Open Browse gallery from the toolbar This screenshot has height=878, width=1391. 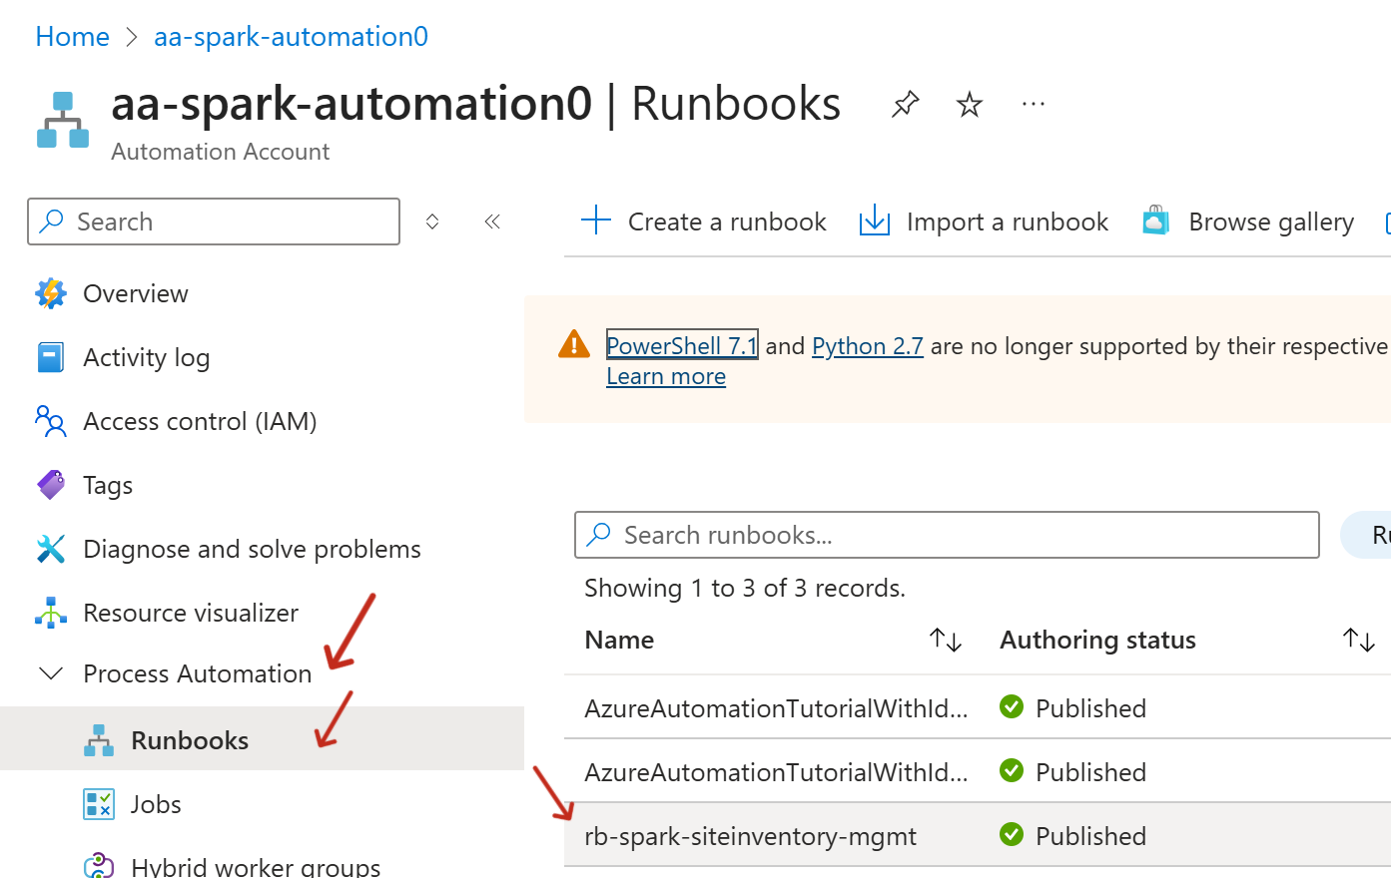click(x=1248, y=221)
